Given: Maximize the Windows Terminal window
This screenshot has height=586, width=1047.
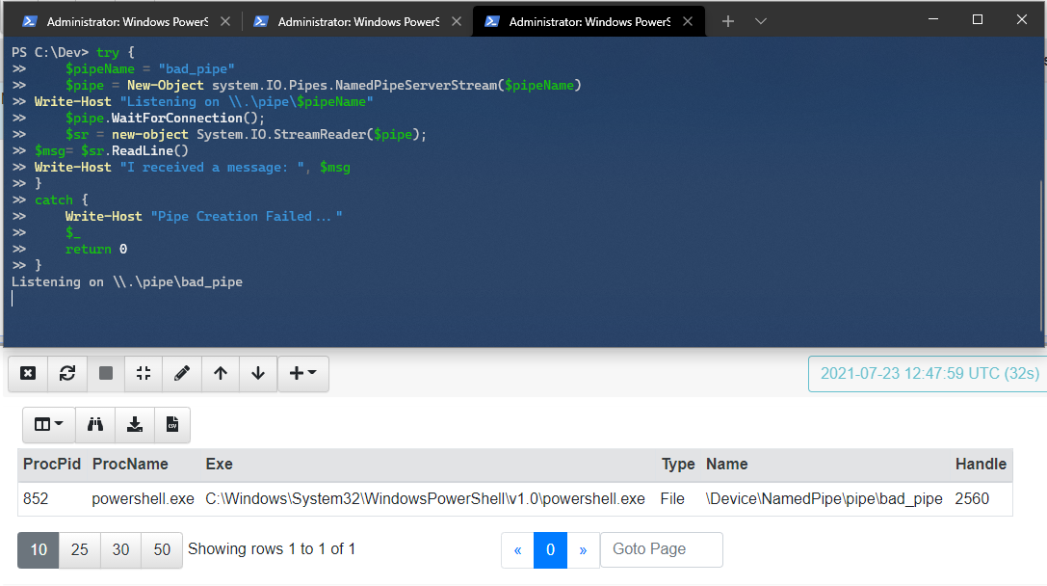Looking at the screenshot, I should (978, 19).
